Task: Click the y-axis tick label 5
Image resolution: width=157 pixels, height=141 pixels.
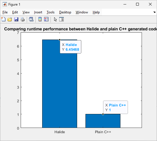Action: pos(18,60)
